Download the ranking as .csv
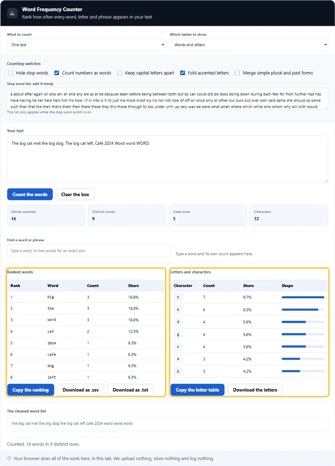 (81, 390)
